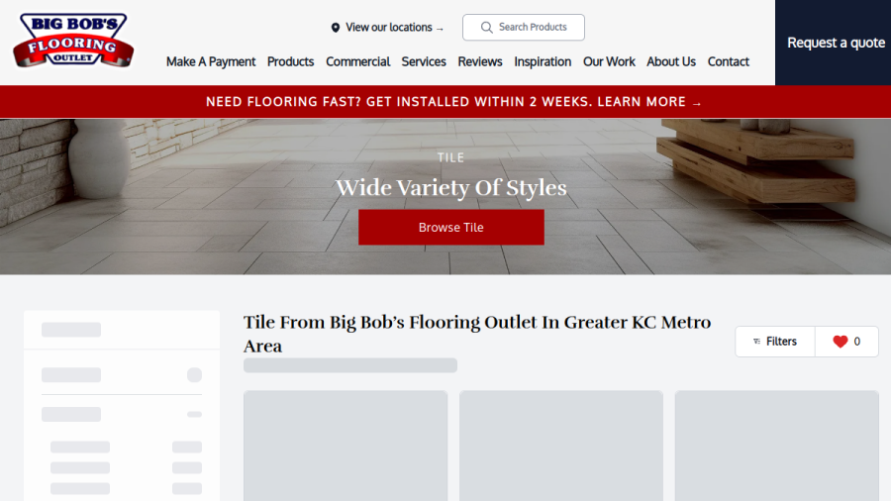Click the favorites count 0
Screen dimensions: 891x501
click(857, 342)
